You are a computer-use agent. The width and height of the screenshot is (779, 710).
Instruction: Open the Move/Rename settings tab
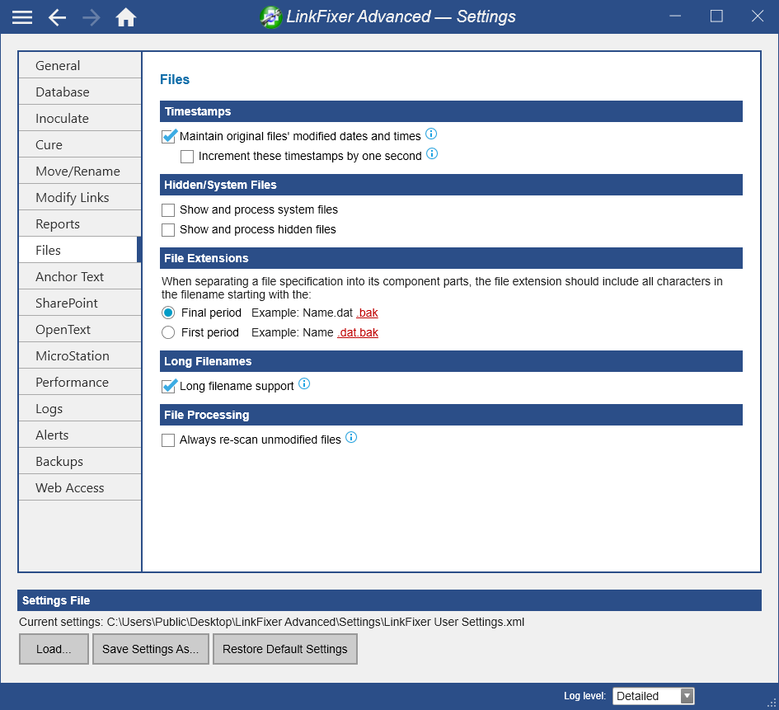[80, 171]
